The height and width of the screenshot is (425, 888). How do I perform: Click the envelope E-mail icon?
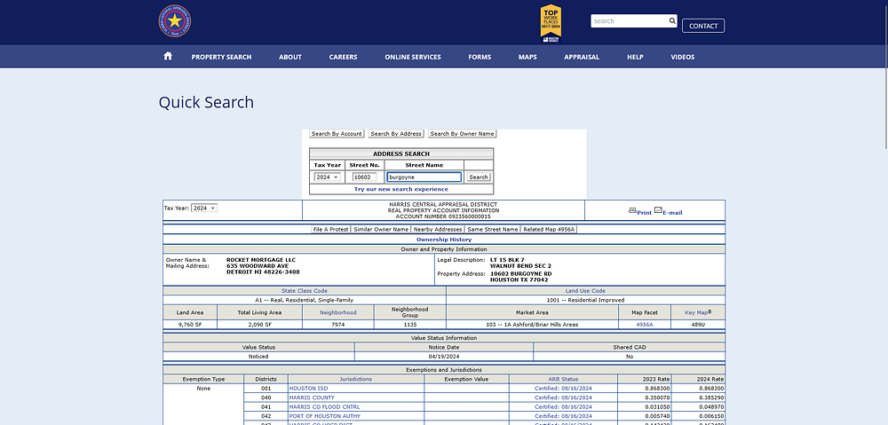658,210
